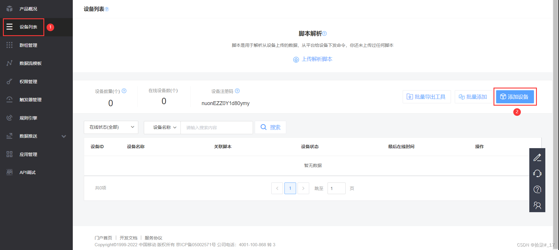Open 在线状态(全部) dropdown
Viewport: 559px width, 250px height.
pos(111,127)
